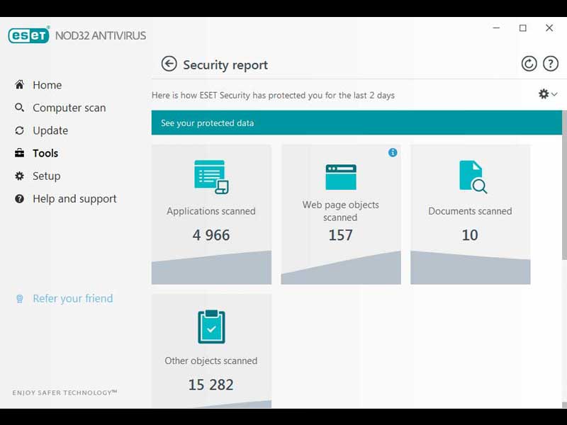The image size is (567, 425).
Task: Click the back arrow beside Security report
Action: [x=169, y=64]
